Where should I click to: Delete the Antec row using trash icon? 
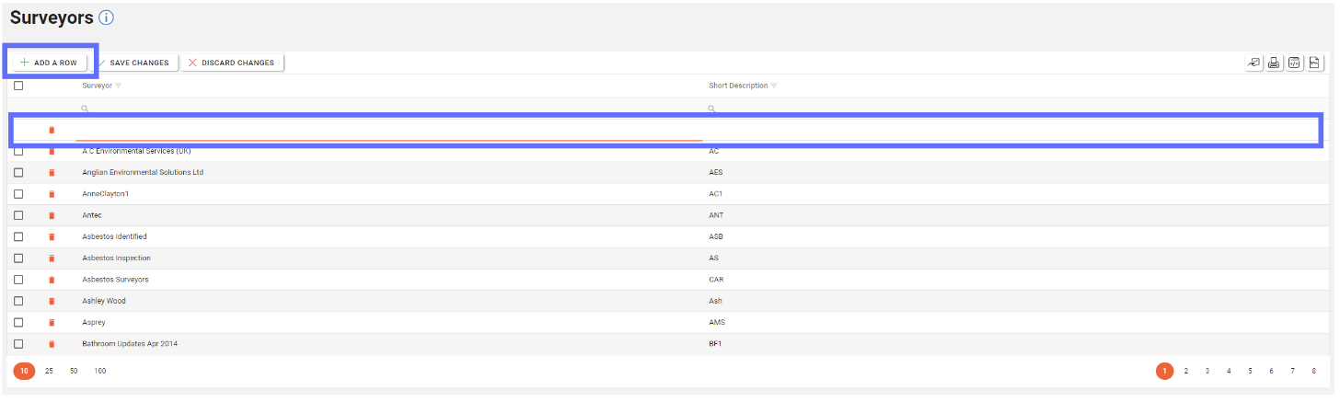(52, 215)
